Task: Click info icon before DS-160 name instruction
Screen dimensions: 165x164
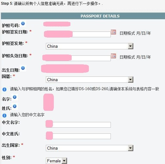Action: 4,89
